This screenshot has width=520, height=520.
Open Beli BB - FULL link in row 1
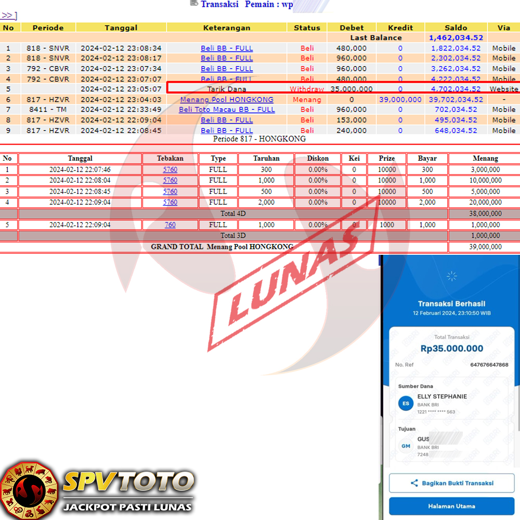[227, 48]
